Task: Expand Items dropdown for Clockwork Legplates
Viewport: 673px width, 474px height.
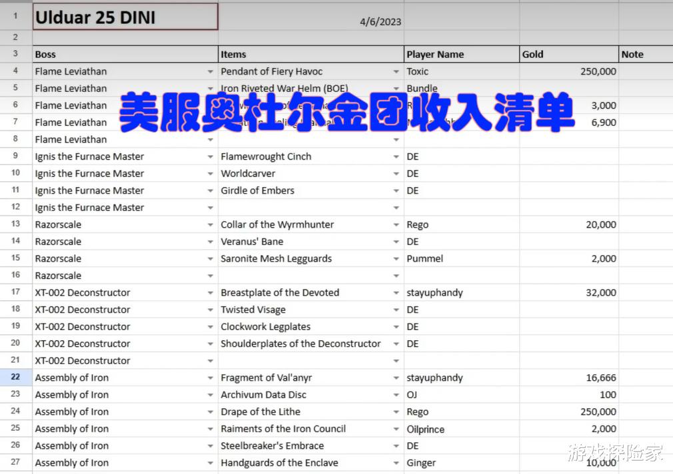Action: point(396,327)
